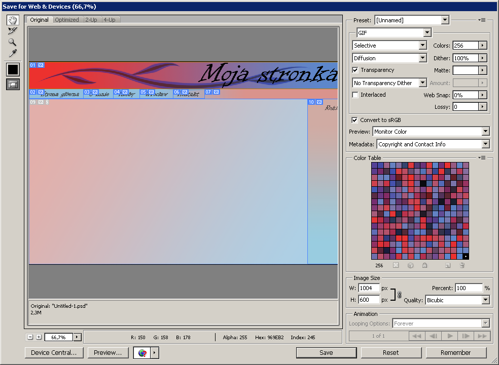The image size is (499, 365).
Task: Switch to the 2-Up tab
Action: click(x=91, y=20)
